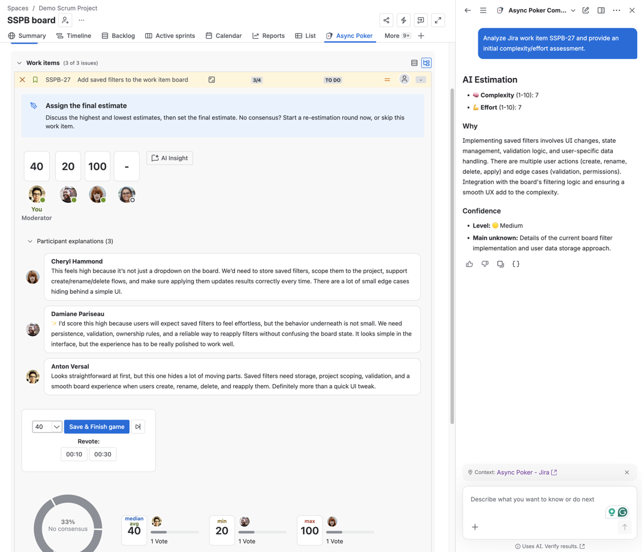Bookmark work item SSPB-27
Viewport: 642px width, 552px height.
35,79
